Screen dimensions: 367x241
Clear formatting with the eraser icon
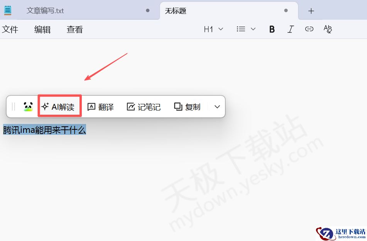(x=328, y=29)
